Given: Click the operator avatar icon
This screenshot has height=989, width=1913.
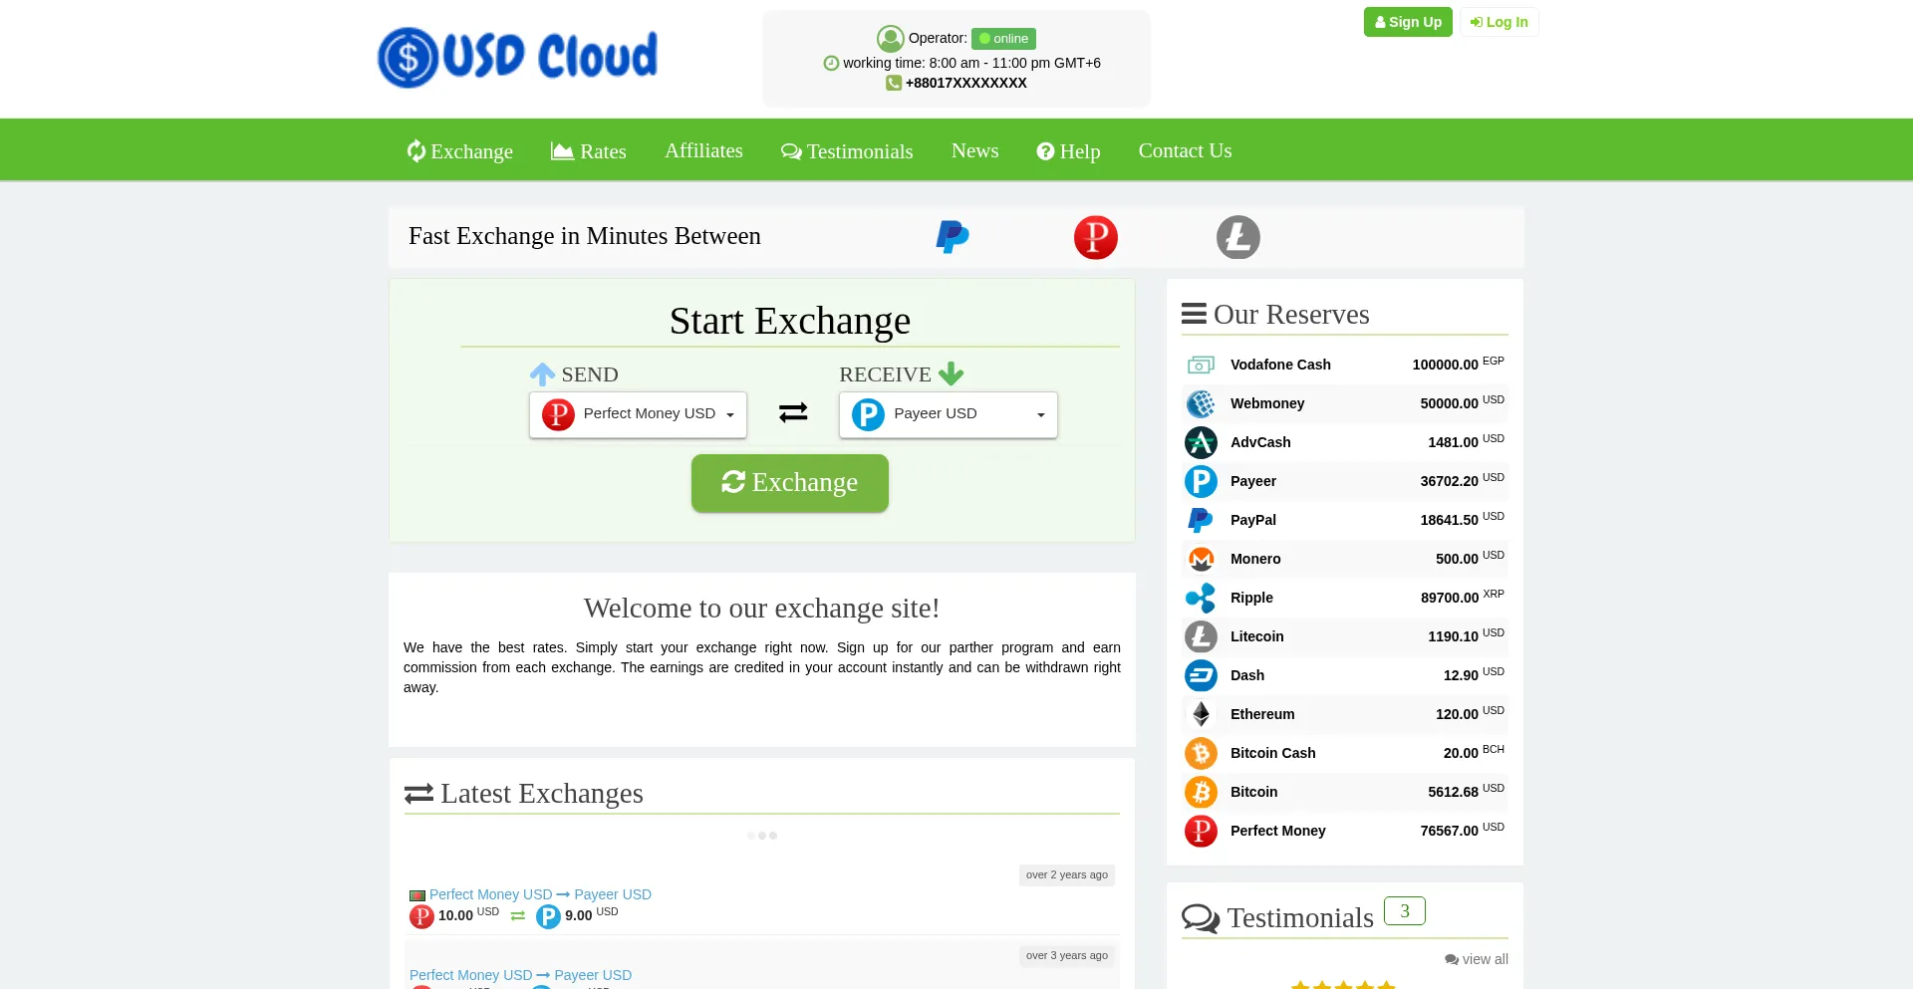Looking at the screenshot, I should tap(891, 38).
